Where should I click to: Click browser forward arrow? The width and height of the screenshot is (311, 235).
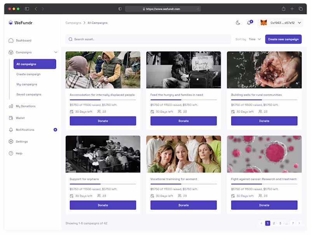click(43, 9)
